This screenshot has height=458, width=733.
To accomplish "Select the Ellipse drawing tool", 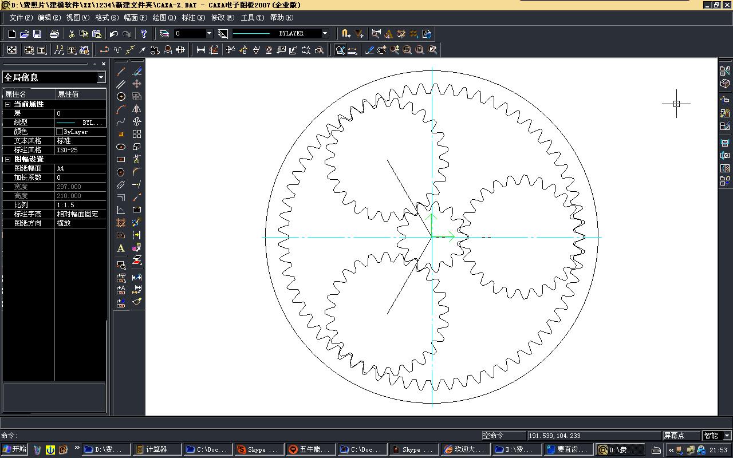I will [x=121, y=147].
